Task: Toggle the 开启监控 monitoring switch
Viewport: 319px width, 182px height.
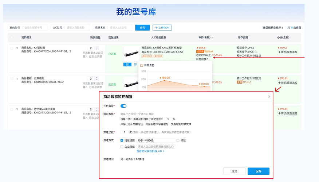Action: pyautogui.click(x=123, y=106)
